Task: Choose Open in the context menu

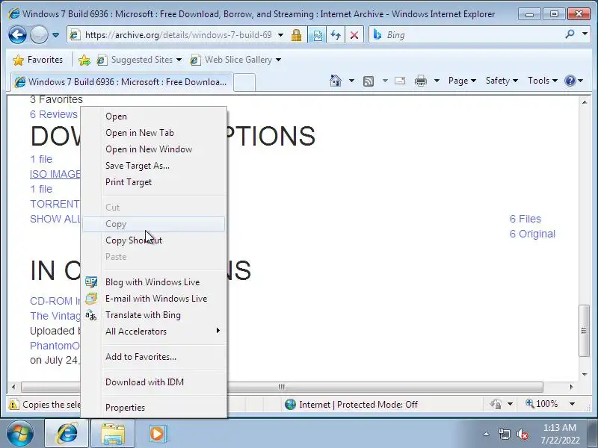Action: (x=153, y=116)
